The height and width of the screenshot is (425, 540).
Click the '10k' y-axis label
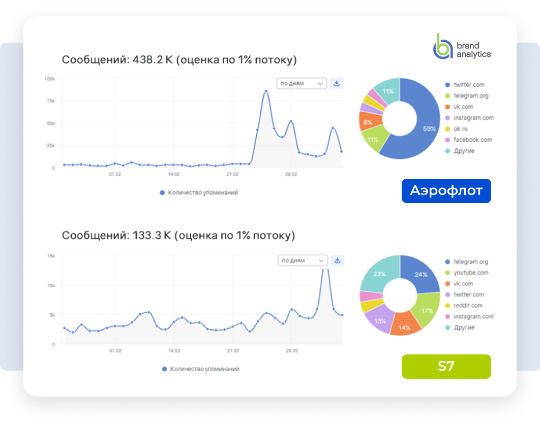[x=51, y=285]
